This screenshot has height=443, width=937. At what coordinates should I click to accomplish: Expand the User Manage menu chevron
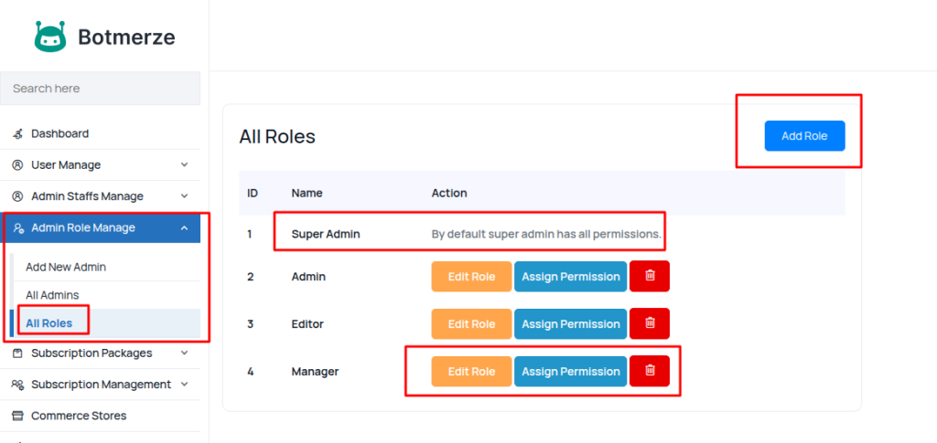click(x=184, y=165)
